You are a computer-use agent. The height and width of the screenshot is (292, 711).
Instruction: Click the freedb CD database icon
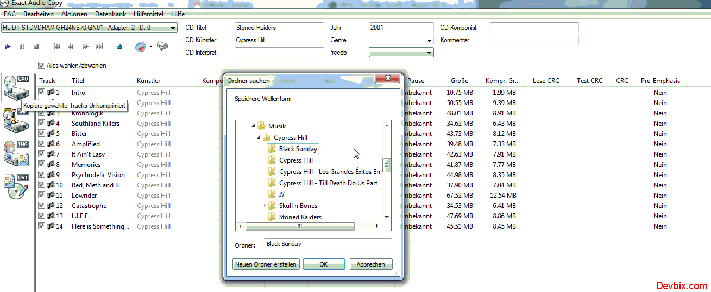point(141,47)
